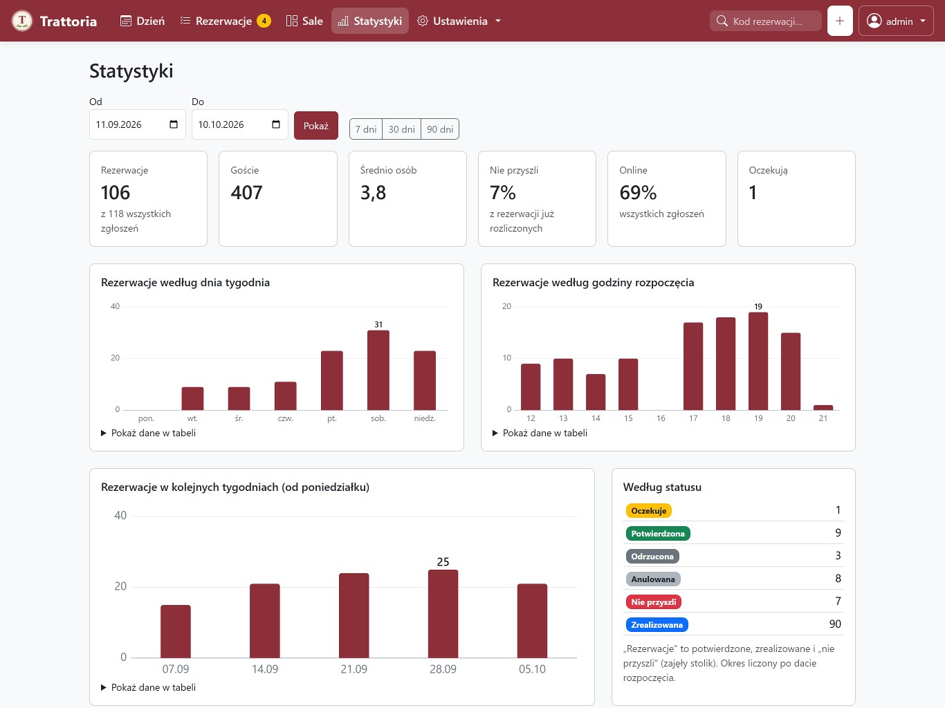The height and width of the screenshot is (708, 945).
Task: Click the Ustawienia gear icon
Action: [x=423, y=21]
